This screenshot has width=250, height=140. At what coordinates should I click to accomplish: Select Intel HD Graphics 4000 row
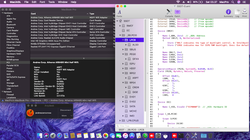pyautogui.click(x=73, y=41)
